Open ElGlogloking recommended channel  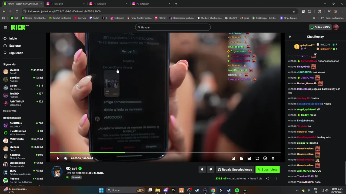23,164
